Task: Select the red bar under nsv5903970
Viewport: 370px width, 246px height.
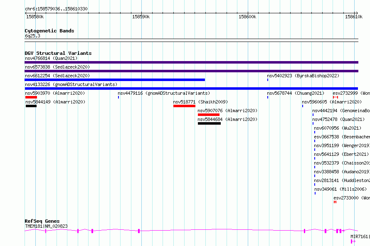Action: (31, 97)
